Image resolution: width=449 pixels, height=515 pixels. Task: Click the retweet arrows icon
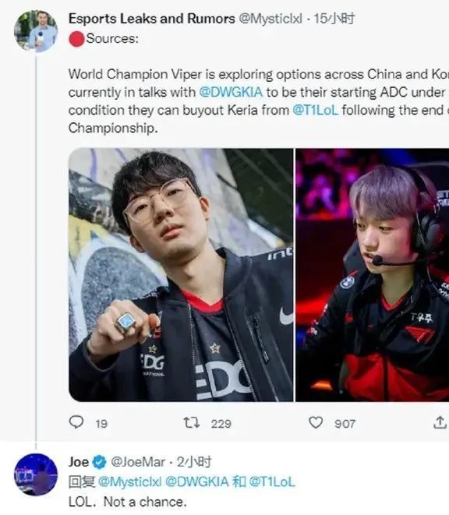[191, 422]
